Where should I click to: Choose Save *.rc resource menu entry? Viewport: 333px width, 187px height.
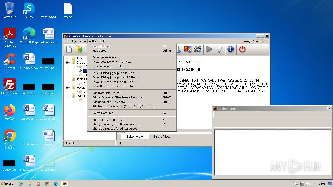(x=132, y=57)
